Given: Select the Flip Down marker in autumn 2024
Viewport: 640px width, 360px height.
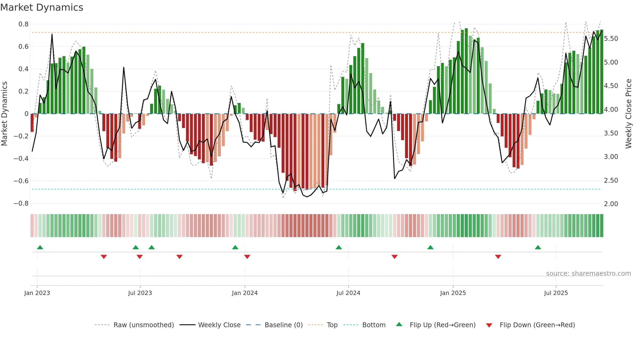Looking at the screenshot, I should tap(395, 257).
